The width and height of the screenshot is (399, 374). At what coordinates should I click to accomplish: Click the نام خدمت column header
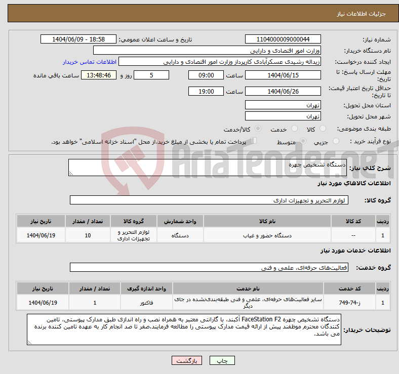pyautogui.click(x=248, y=288)
